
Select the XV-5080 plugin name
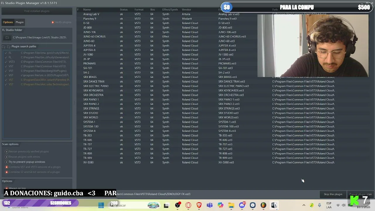(x=88, y=162)
